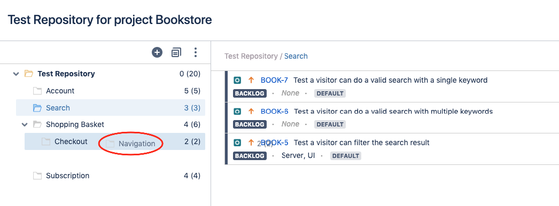The height and width of the screenshot is (206, 559).
Task: Click the Search open-folder icon
Action: click(37, 108)
